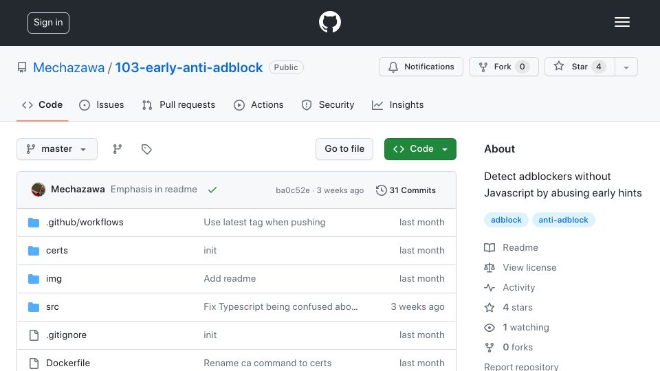Click the file icon of the Dockerfile row
Screen dimensions: 660x371
click(34, 363)
